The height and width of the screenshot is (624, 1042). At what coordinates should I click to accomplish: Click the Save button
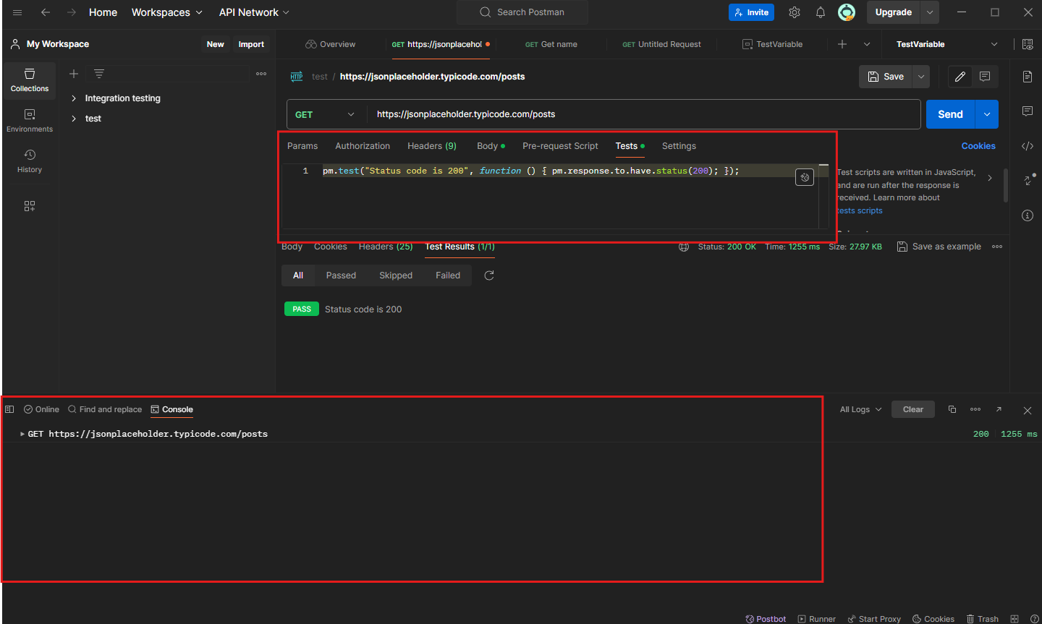click(886, 77)
